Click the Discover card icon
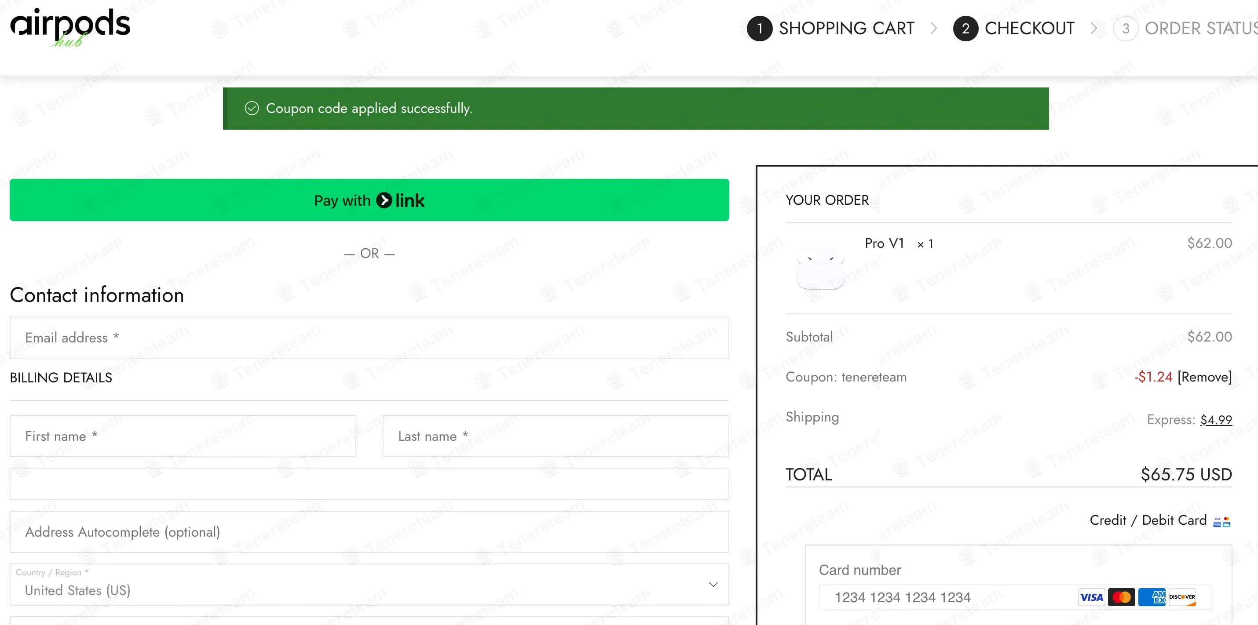 1182,597
